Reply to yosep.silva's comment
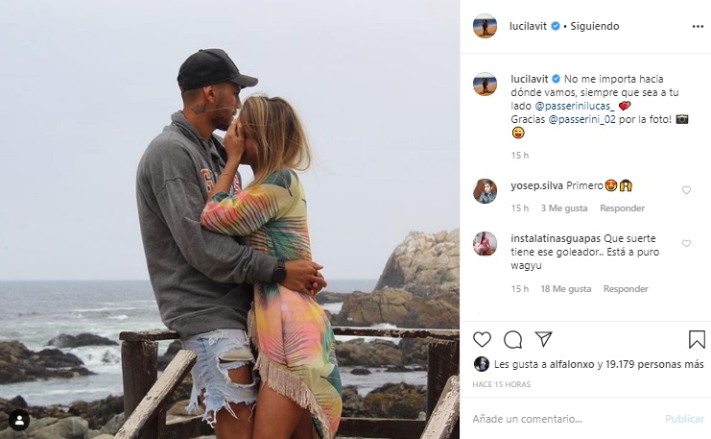711x439 pixels. 622,208
